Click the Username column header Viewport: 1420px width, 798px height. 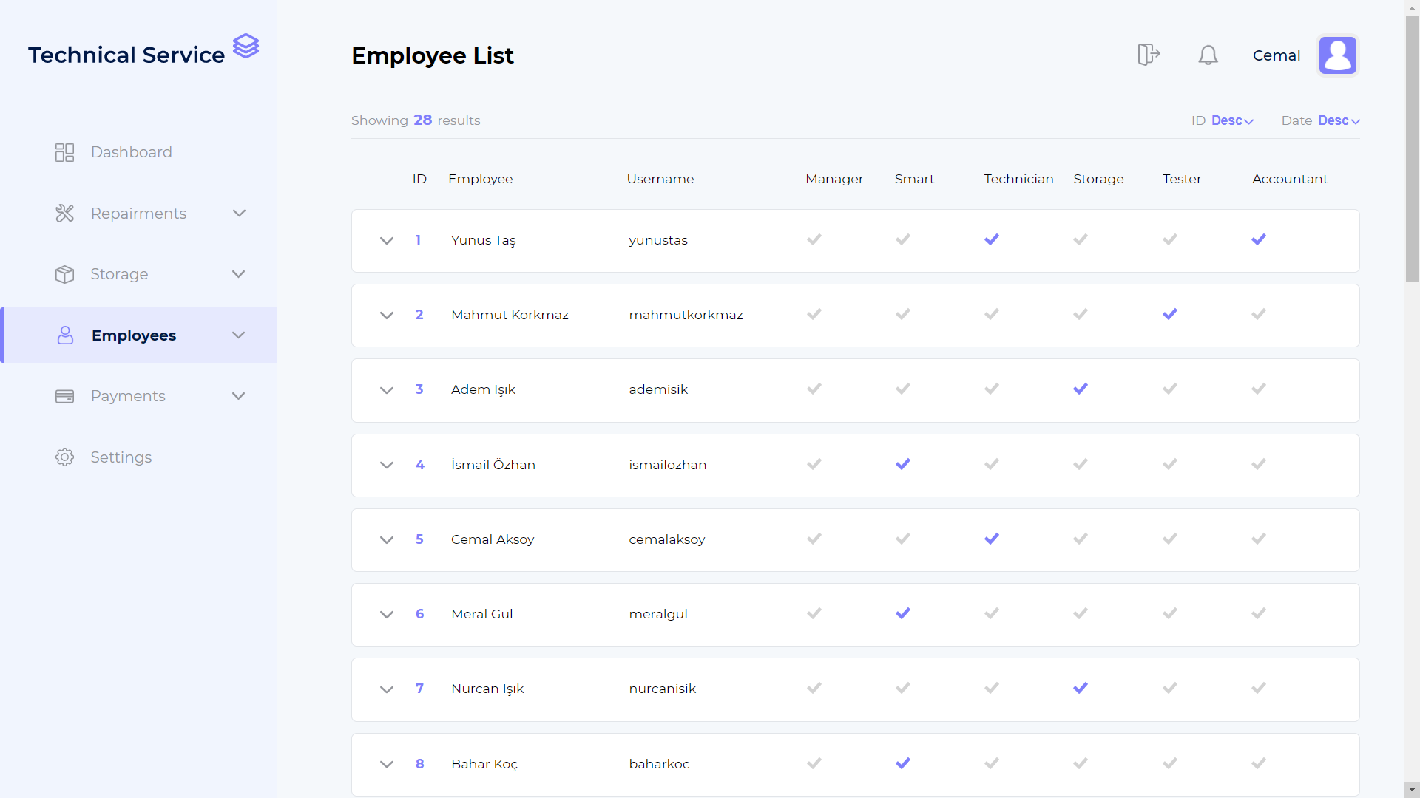tap(660, 179)
